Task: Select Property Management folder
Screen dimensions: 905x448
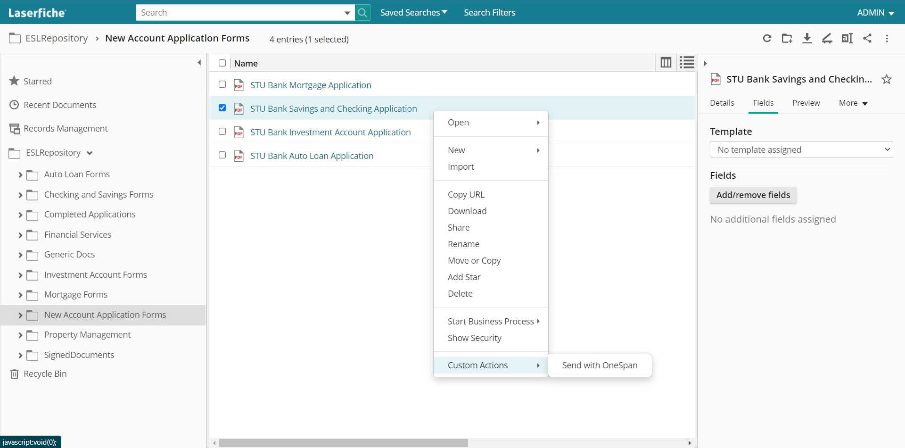Action: click(87, 335)
